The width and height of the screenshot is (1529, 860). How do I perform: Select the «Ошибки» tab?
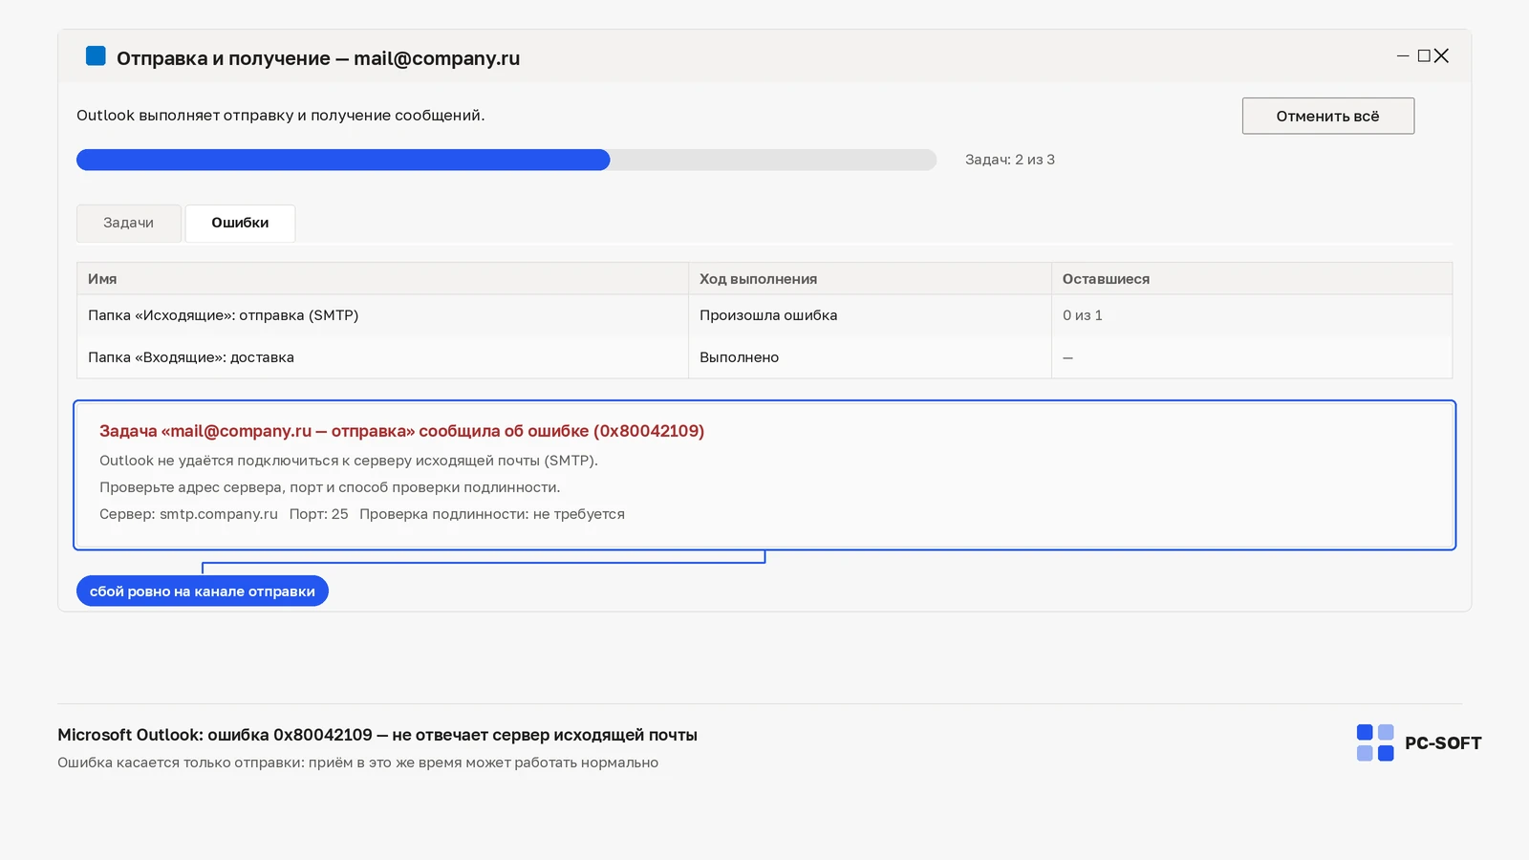[240, 223]
